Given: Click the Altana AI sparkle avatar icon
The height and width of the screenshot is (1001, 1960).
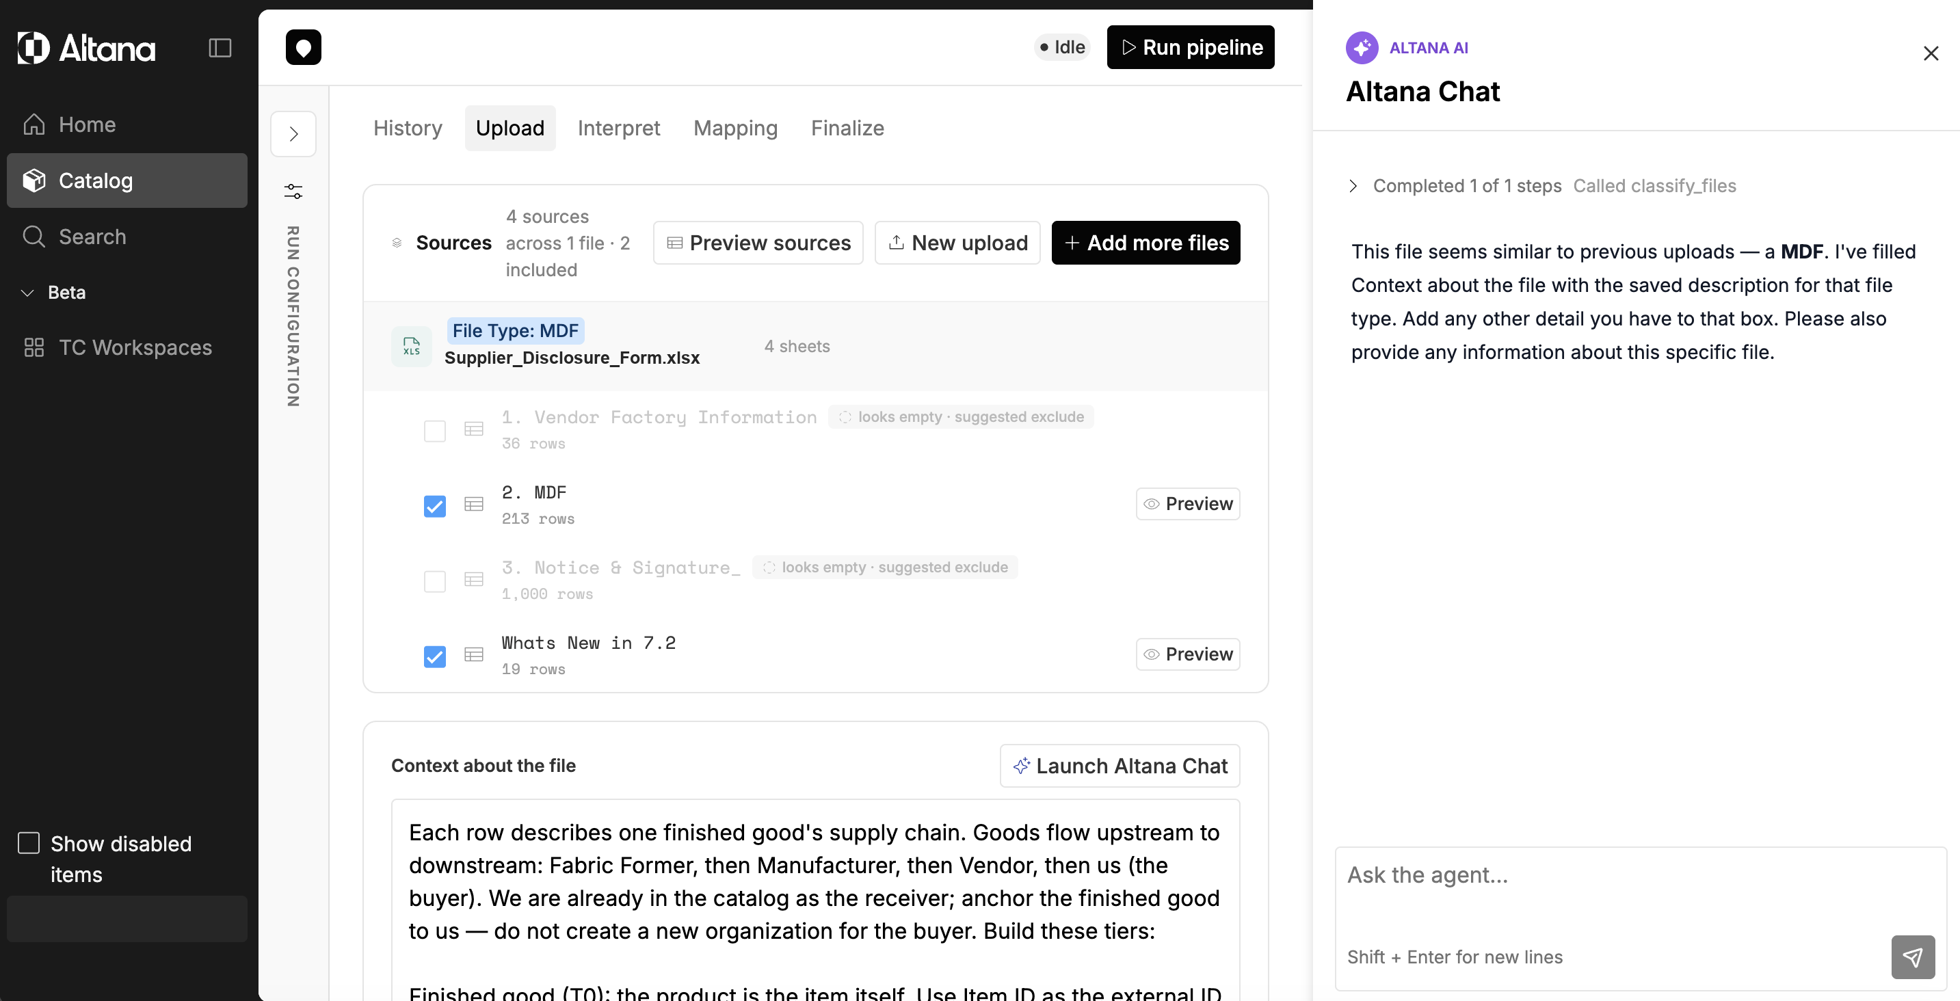Looking at the screenshot, I should coord(1362,48).
